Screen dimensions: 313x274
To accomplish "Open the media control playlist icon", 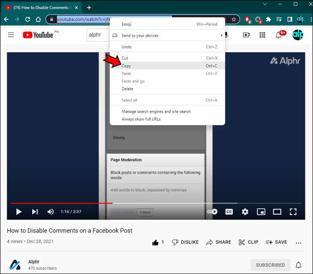I will tap(279, 19).
